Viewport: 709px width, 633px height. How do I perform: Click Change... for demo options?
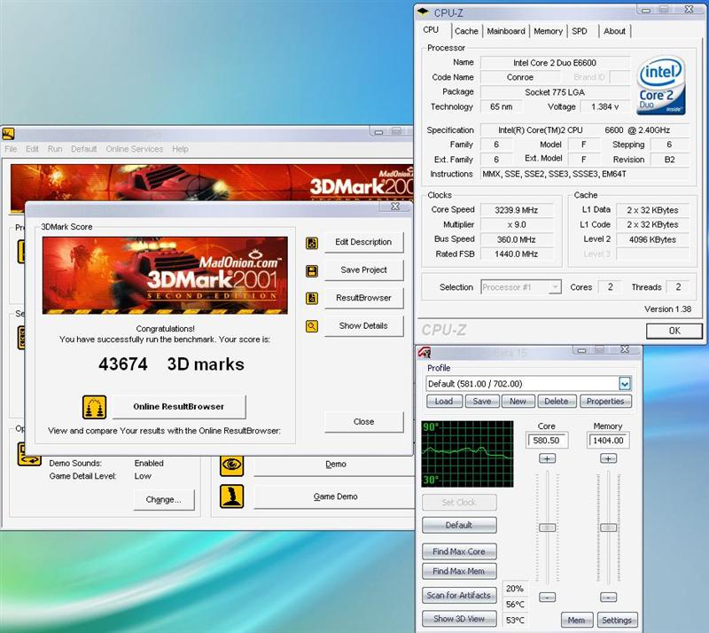click(164, 499)
